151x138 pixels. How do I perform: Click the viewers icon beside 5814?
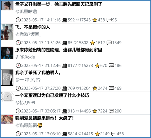pos(65,134)
